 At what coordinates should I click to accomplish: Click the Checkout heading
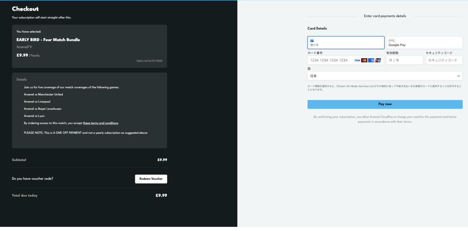[x=25, y=9]
